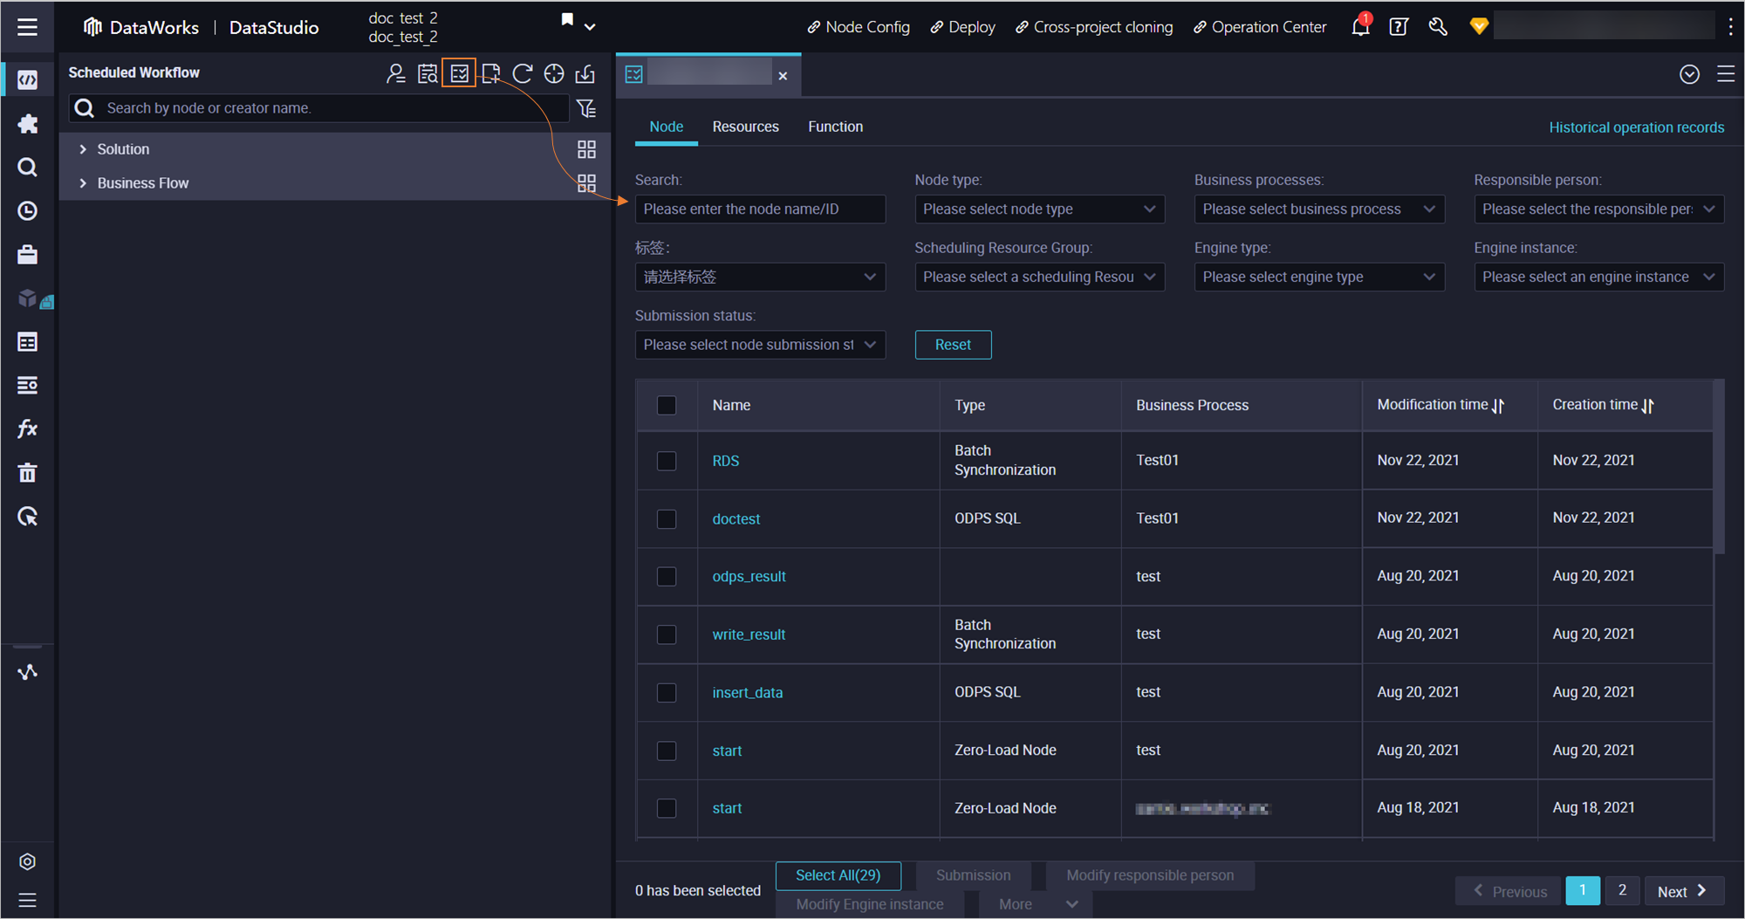Click the person icon in Scheduled Workflow toolbar
Viewport: 1745px width, 919px height.
pos(395,73)
